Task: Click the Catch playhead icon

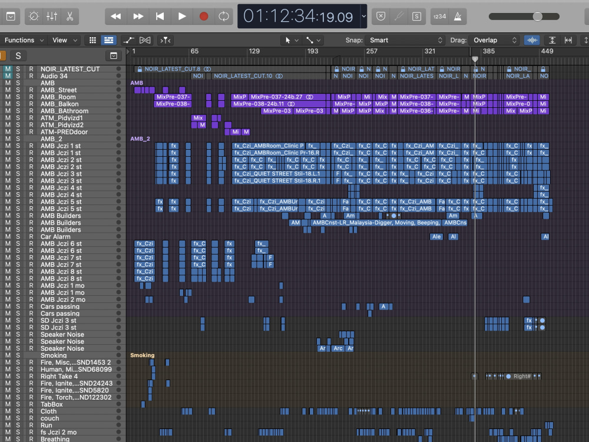Action: pos(166,40)
